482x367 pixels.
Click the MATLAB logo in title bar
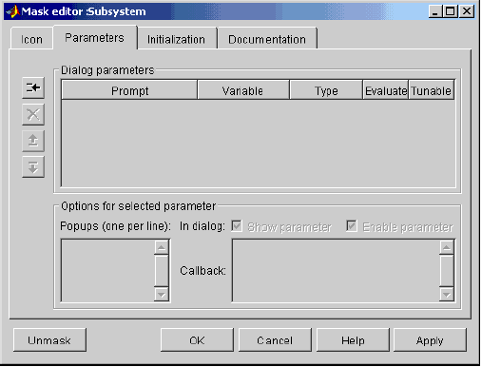12,11
